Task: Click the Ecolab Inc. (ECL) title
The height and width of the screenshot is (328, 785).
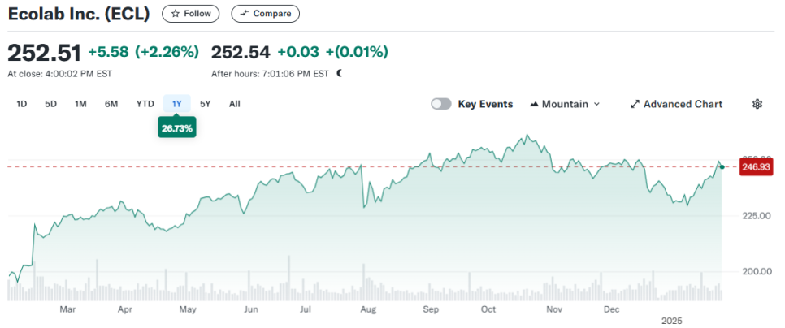Action: coord(79,14)
